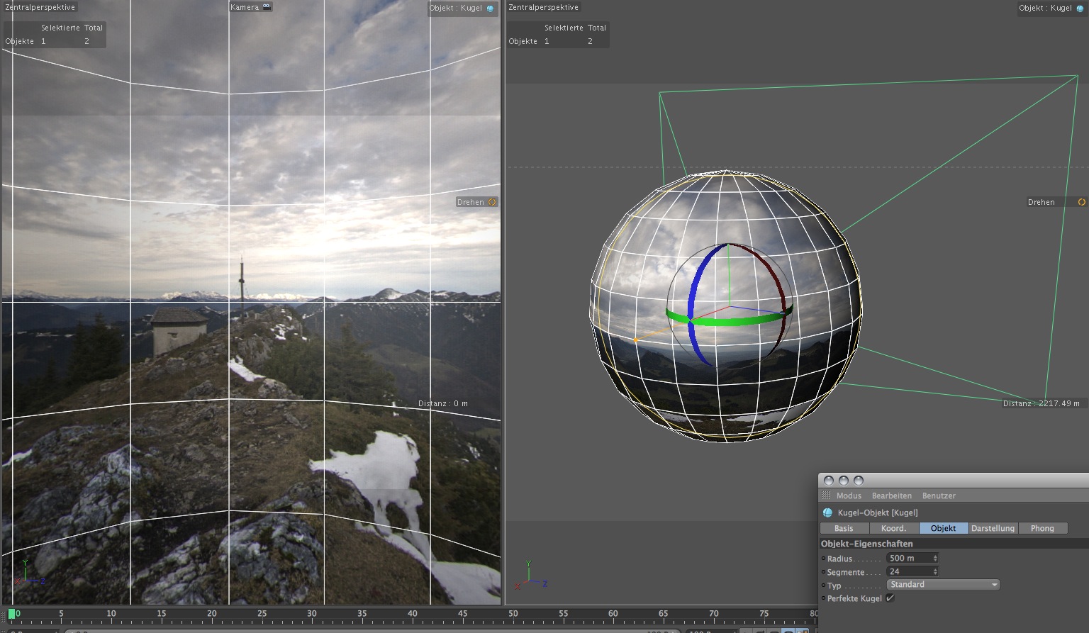The width and height of the screenshot is (1089, 633).
Task: Open the Modus menu
Action: pyautogui.click(x=849, y=495)
